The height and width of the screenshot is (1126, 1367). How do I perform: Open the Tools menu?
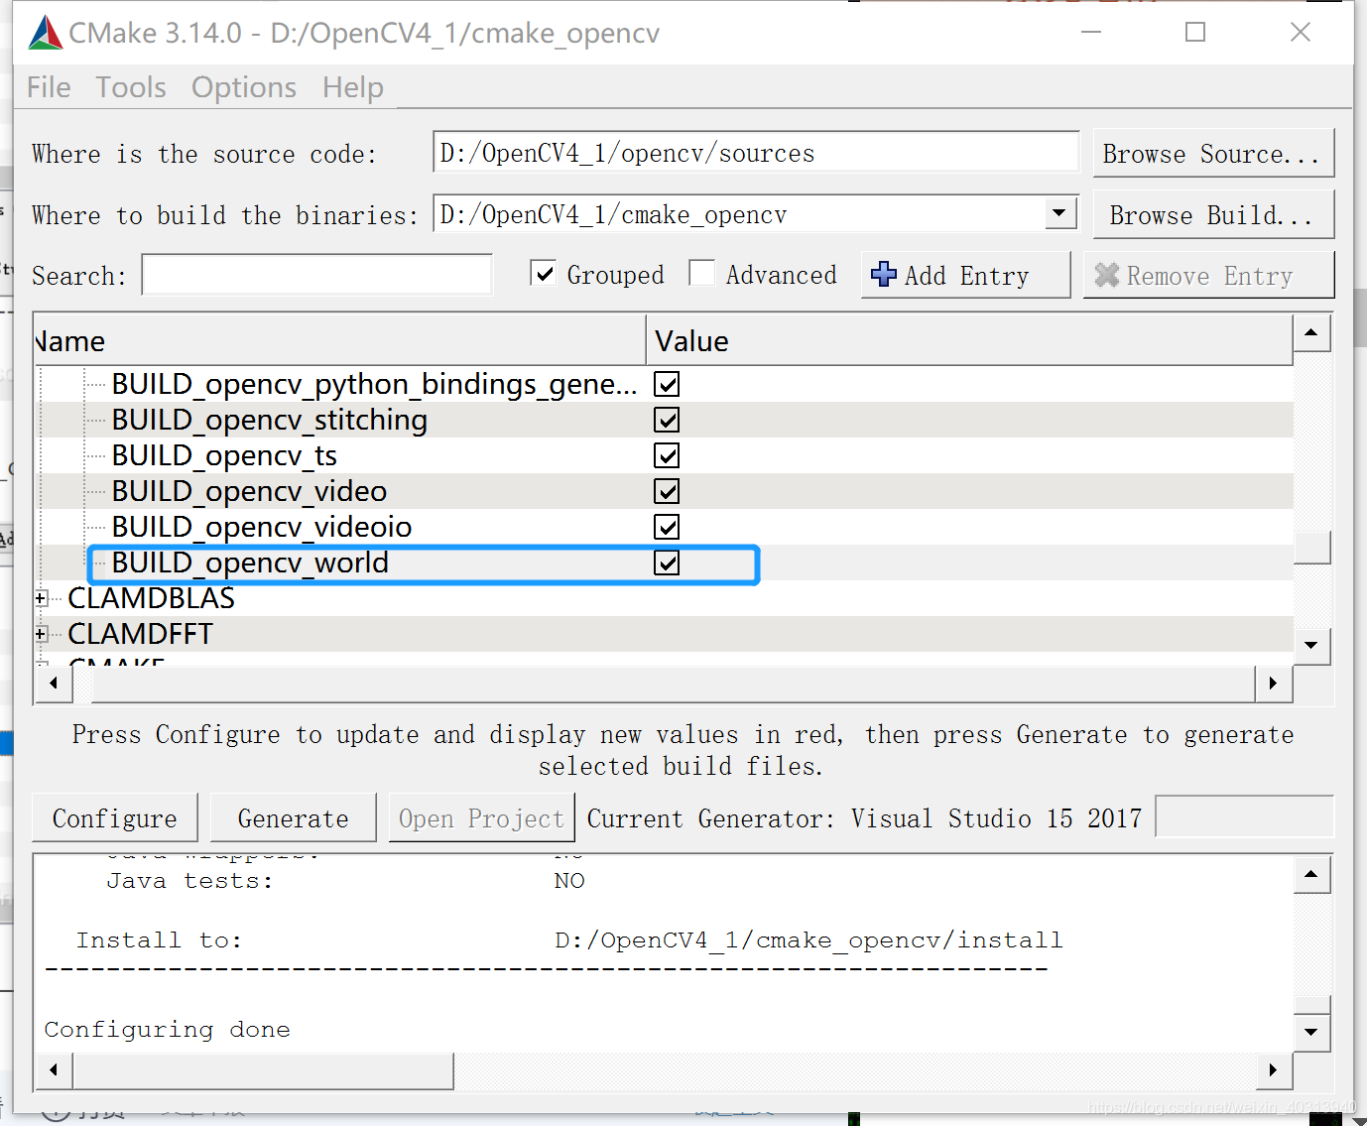pyautogui.click(x=131, y=87)
